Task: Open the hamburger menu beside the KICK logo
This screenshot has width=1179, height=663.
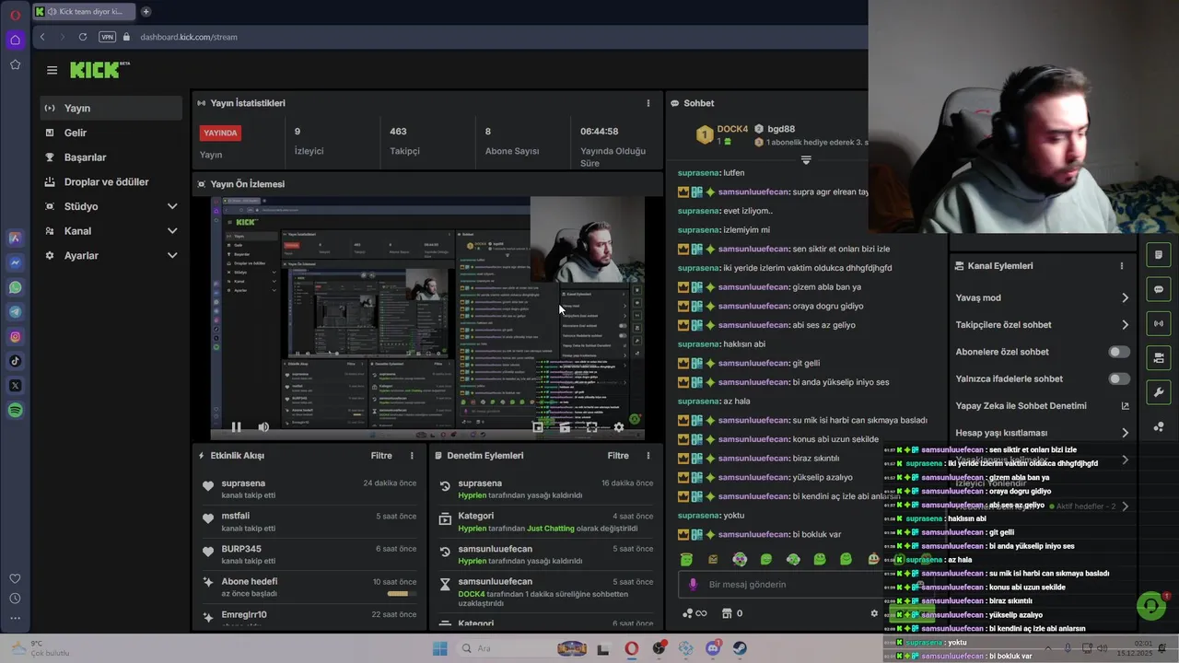Action: tap(52, 70)
